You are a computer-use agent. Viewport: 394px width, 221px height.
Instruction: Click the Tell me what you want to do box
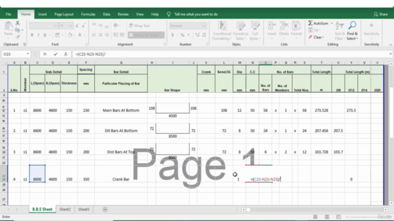click(196, 14)
